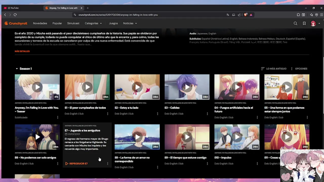This screenshot has height=182, width=324.
Task: Play E6 thumbnail
Action: [x=37, y=137]
